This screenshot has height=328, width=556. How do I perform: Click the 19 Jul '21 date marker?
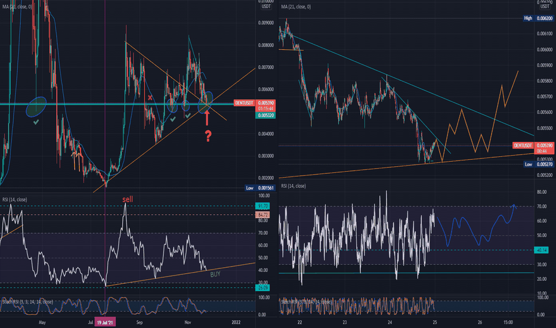[105, 322]
